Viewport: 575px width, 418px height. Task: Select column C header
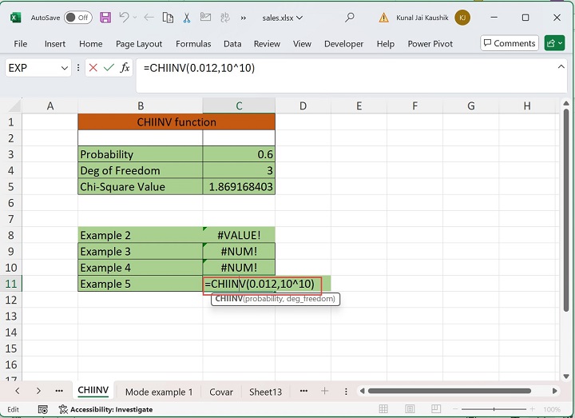click(x=239, y=105)
